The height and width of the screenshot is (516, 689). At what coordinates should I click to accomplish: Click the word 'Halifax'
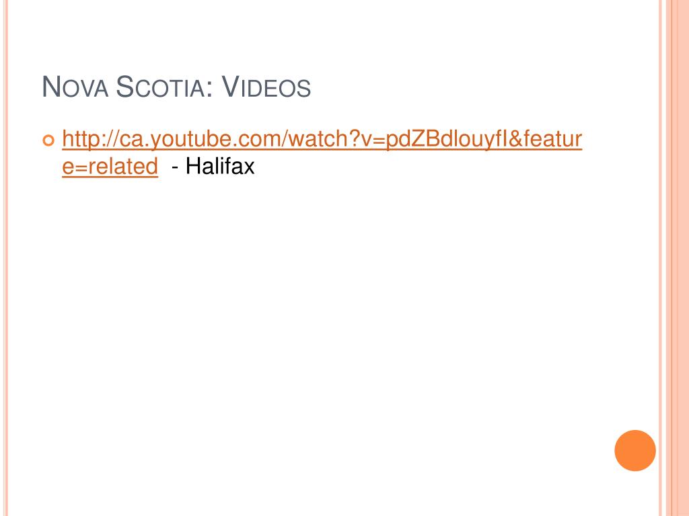pos(220,167)
